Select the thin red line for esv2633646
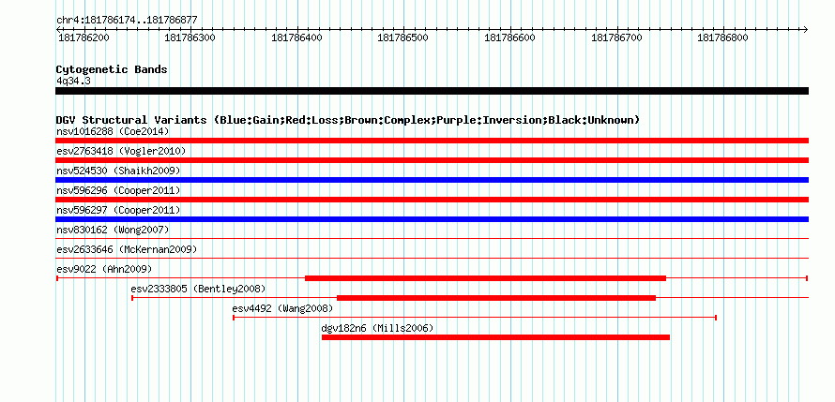 point(432,259)
